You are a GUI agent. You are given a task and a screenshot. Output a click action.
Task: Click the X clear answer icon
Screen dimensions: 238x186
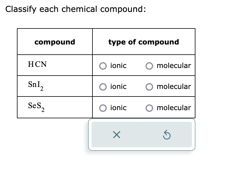(116, 135)
